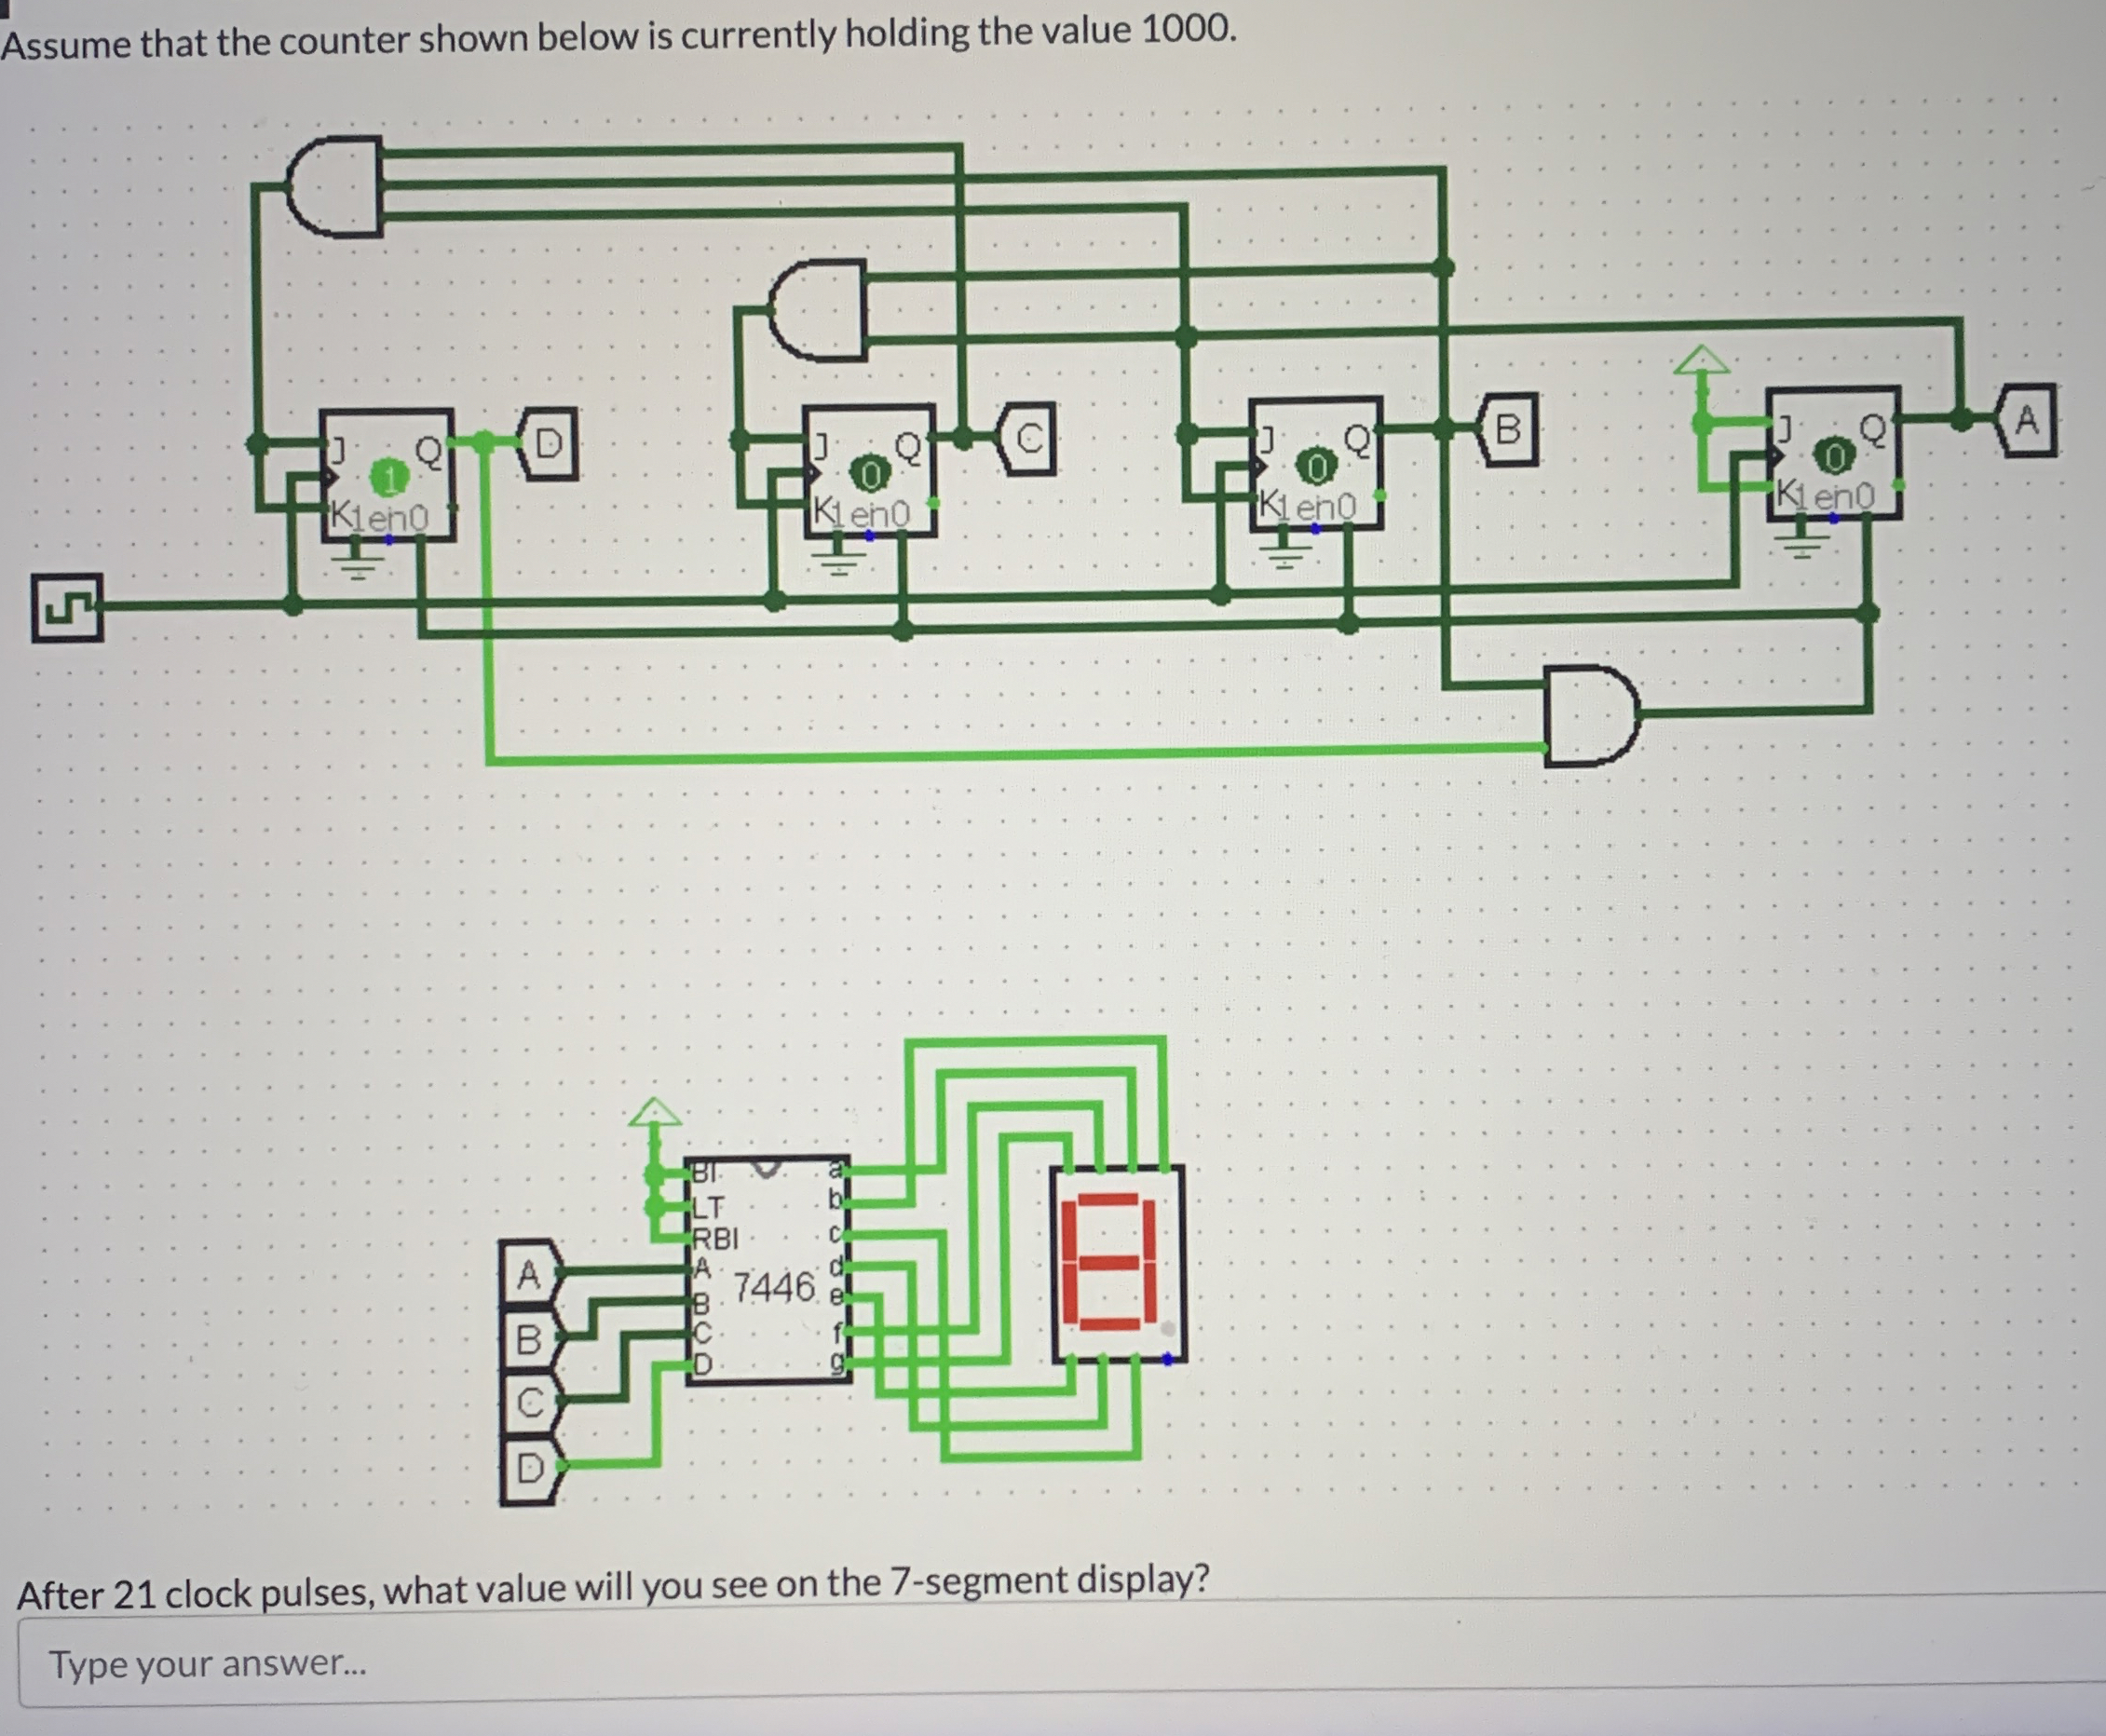Select the JK flip-flop connected to tunnel B
Image resolution: width=2106 pixels, height=1736 pixels.
1315,463
